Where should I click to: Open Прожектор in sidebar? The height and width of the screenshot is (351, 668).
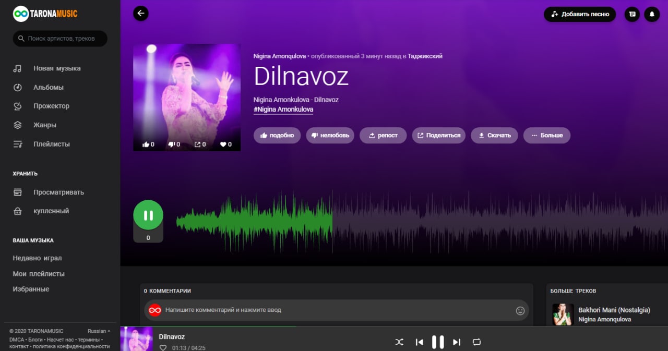51,106
